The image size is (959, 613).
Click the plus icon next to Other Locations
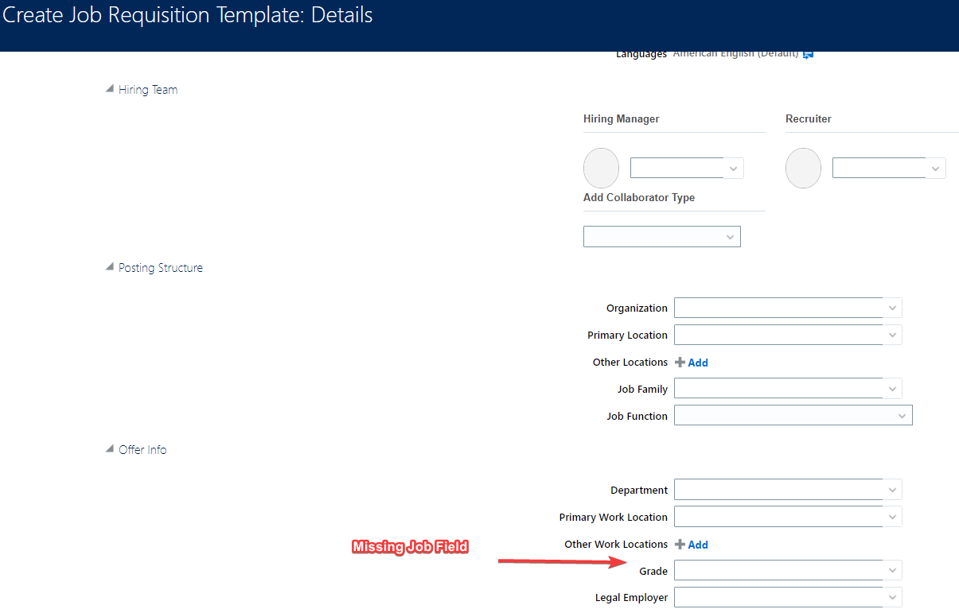[x=682, y=362]
